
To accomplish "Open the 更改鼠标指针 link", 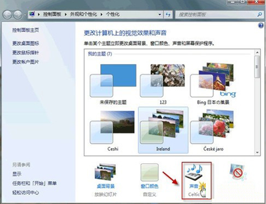I will pos(26,52).
